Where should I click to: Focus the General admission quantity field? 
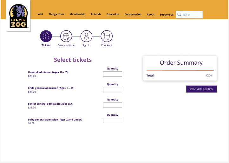pyautogui.click(x=113, y=74)
